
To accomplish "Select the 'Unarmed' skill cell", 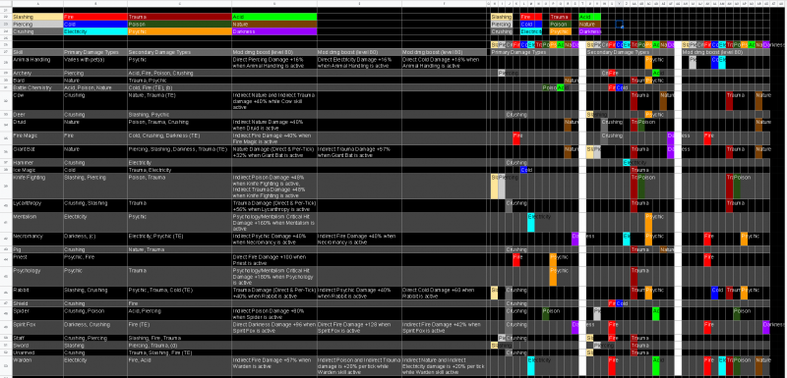I will [37, 352].
